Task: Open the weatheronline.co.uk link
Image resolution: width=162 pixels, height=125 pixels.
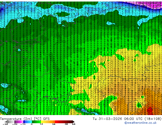Action: [x=141, y=123]
